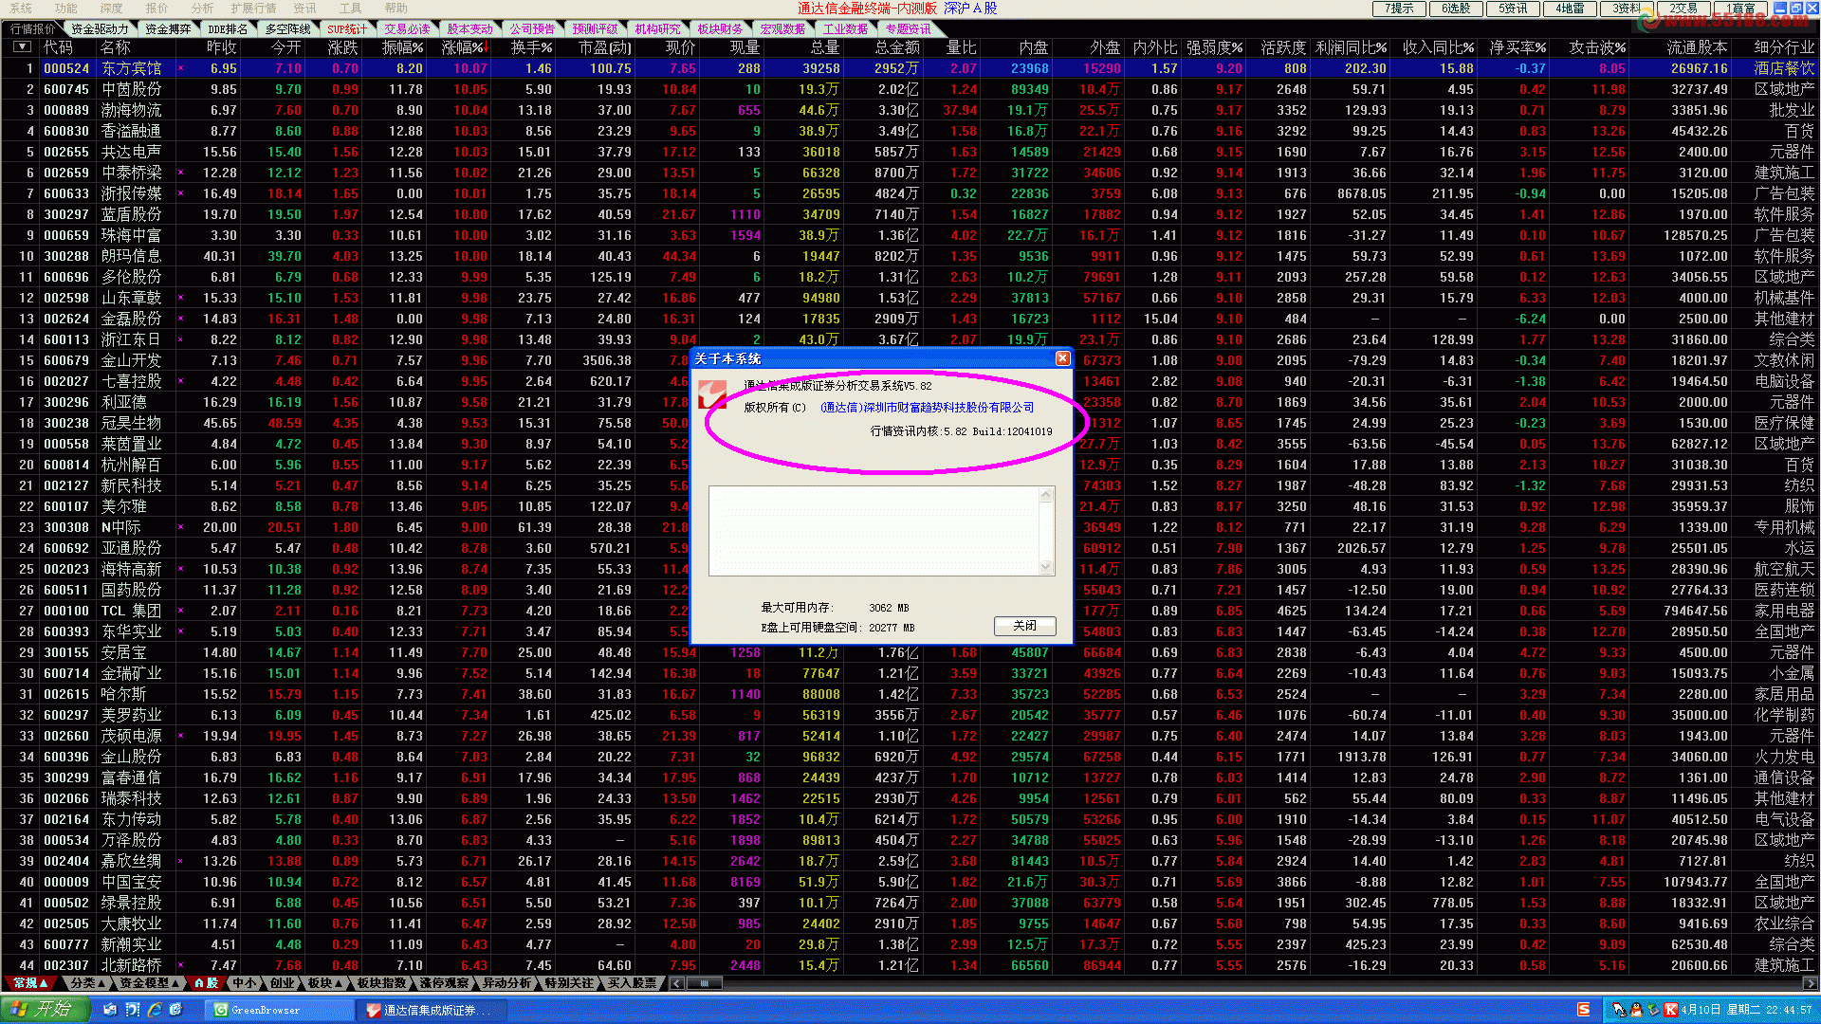The height and width of the screenshot is (1024, 1821).
Task: Click the Sogou S input method tray icon
Action: tap(1583, 1011)
